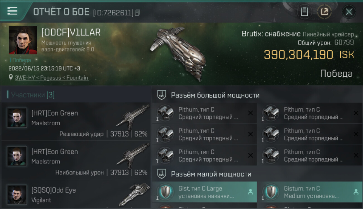The height and width of the screenshot is (209, 363).
Task: Select Gistum type C Medium module
Action: 310,192
